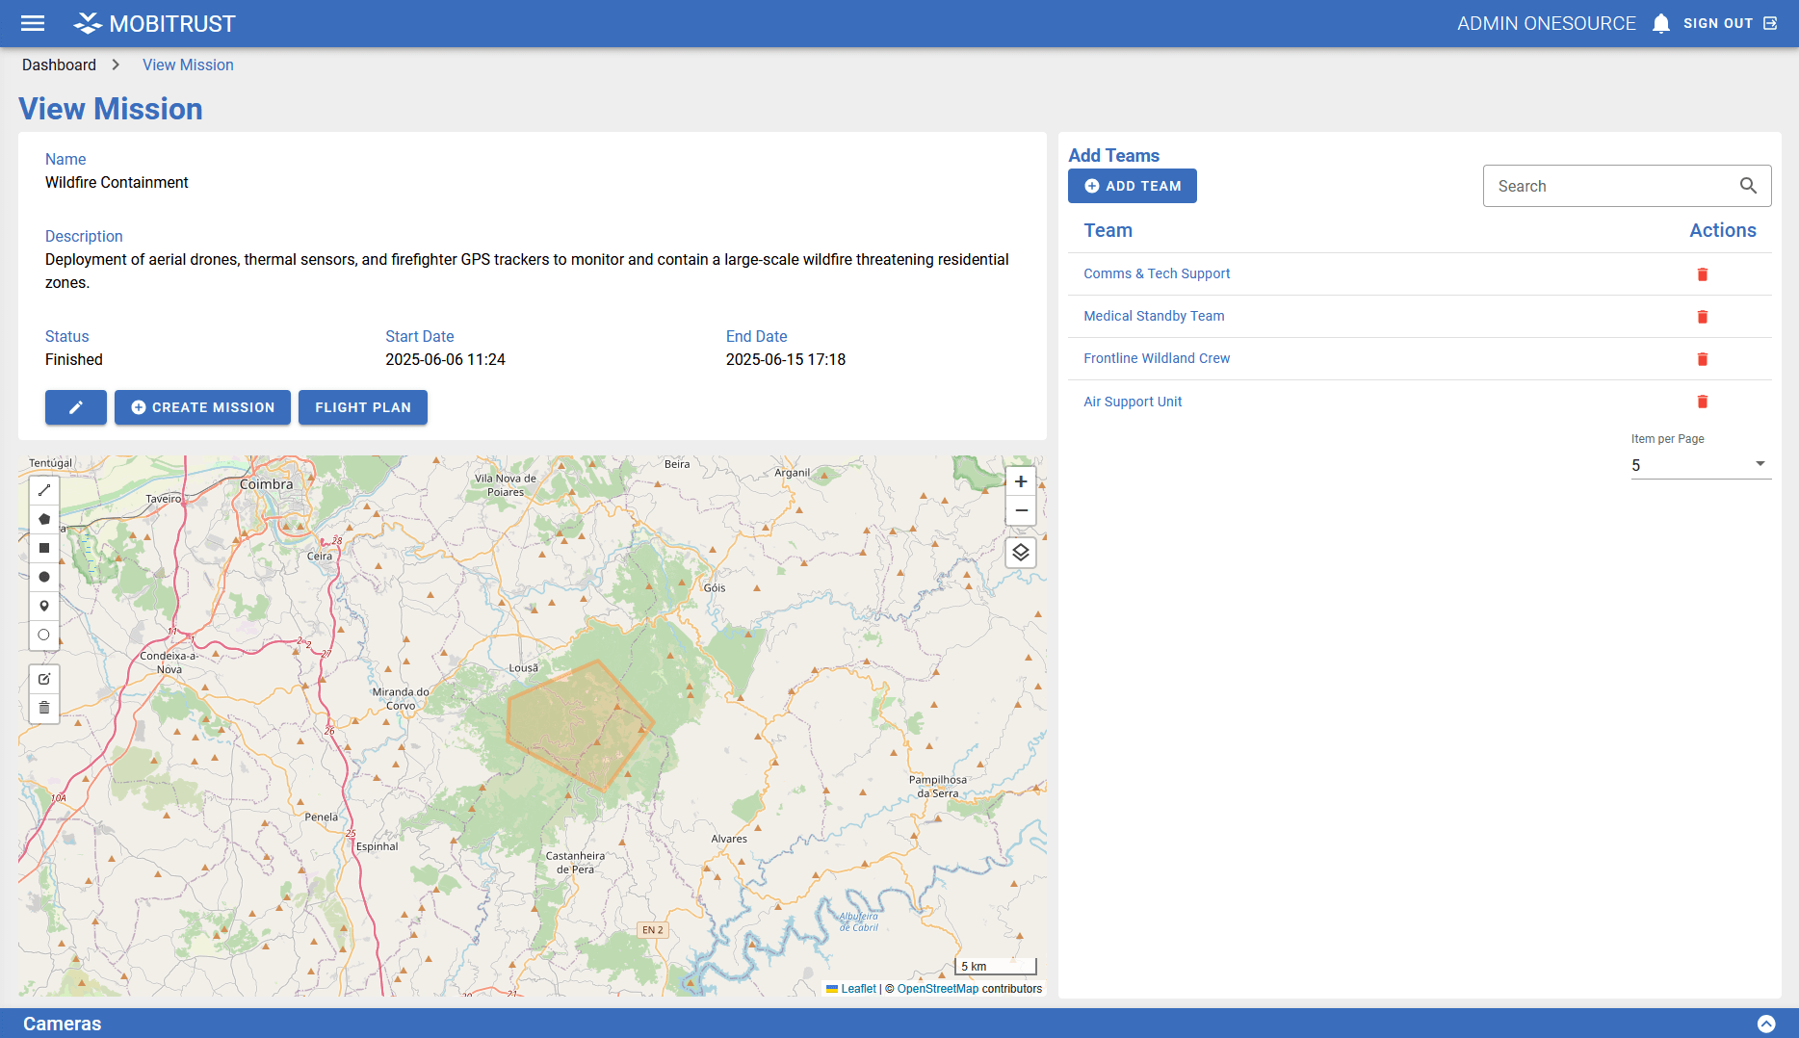Expand the Cameras panel
This screenshot has height=1038, width=1799.
[x=1765, y=1024]
